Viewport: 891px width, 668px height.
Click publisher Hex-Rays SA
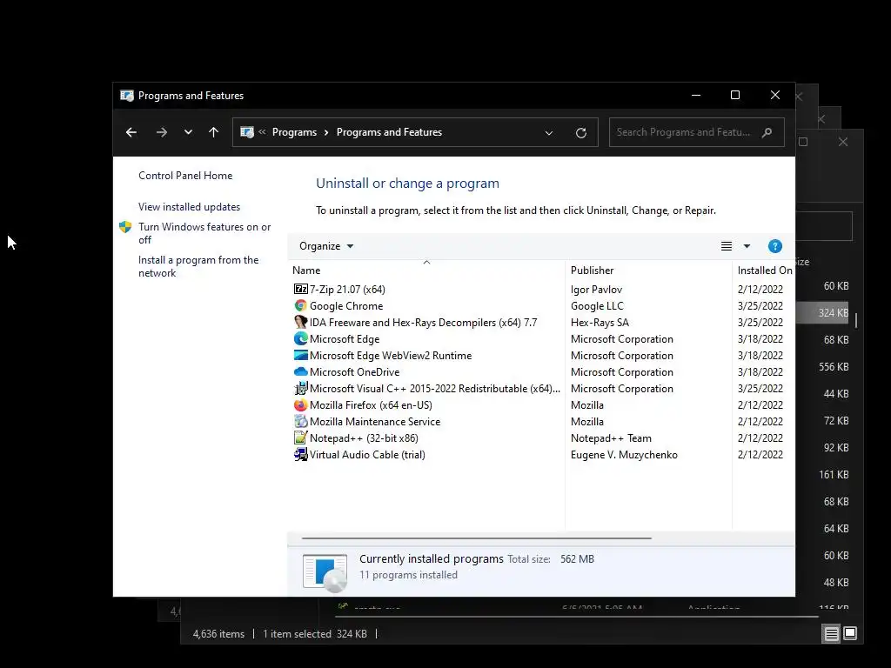point(600,322)
